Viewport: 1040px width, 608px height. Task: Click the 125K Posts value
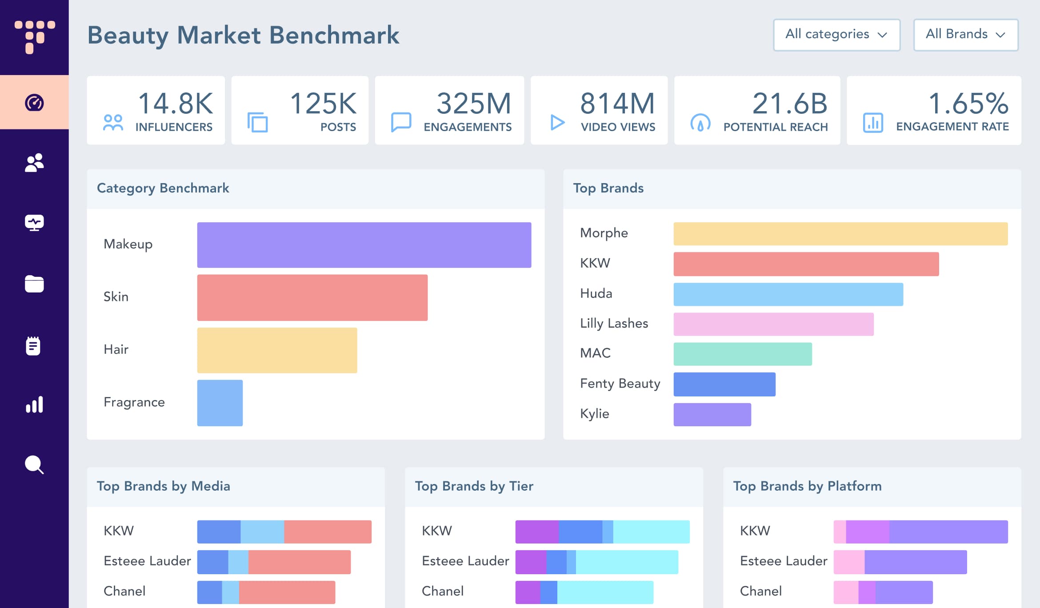pos(323,104)
